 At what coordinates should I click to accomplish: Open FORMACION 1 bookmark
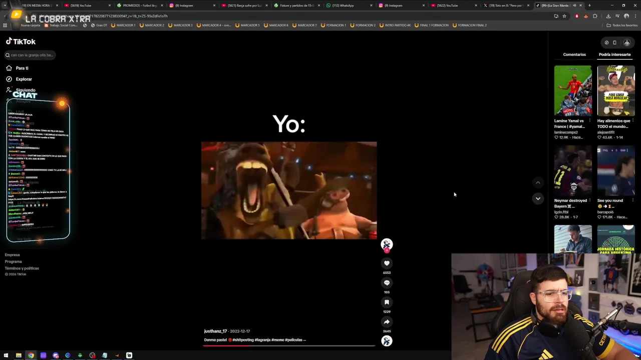click(333, 25)
